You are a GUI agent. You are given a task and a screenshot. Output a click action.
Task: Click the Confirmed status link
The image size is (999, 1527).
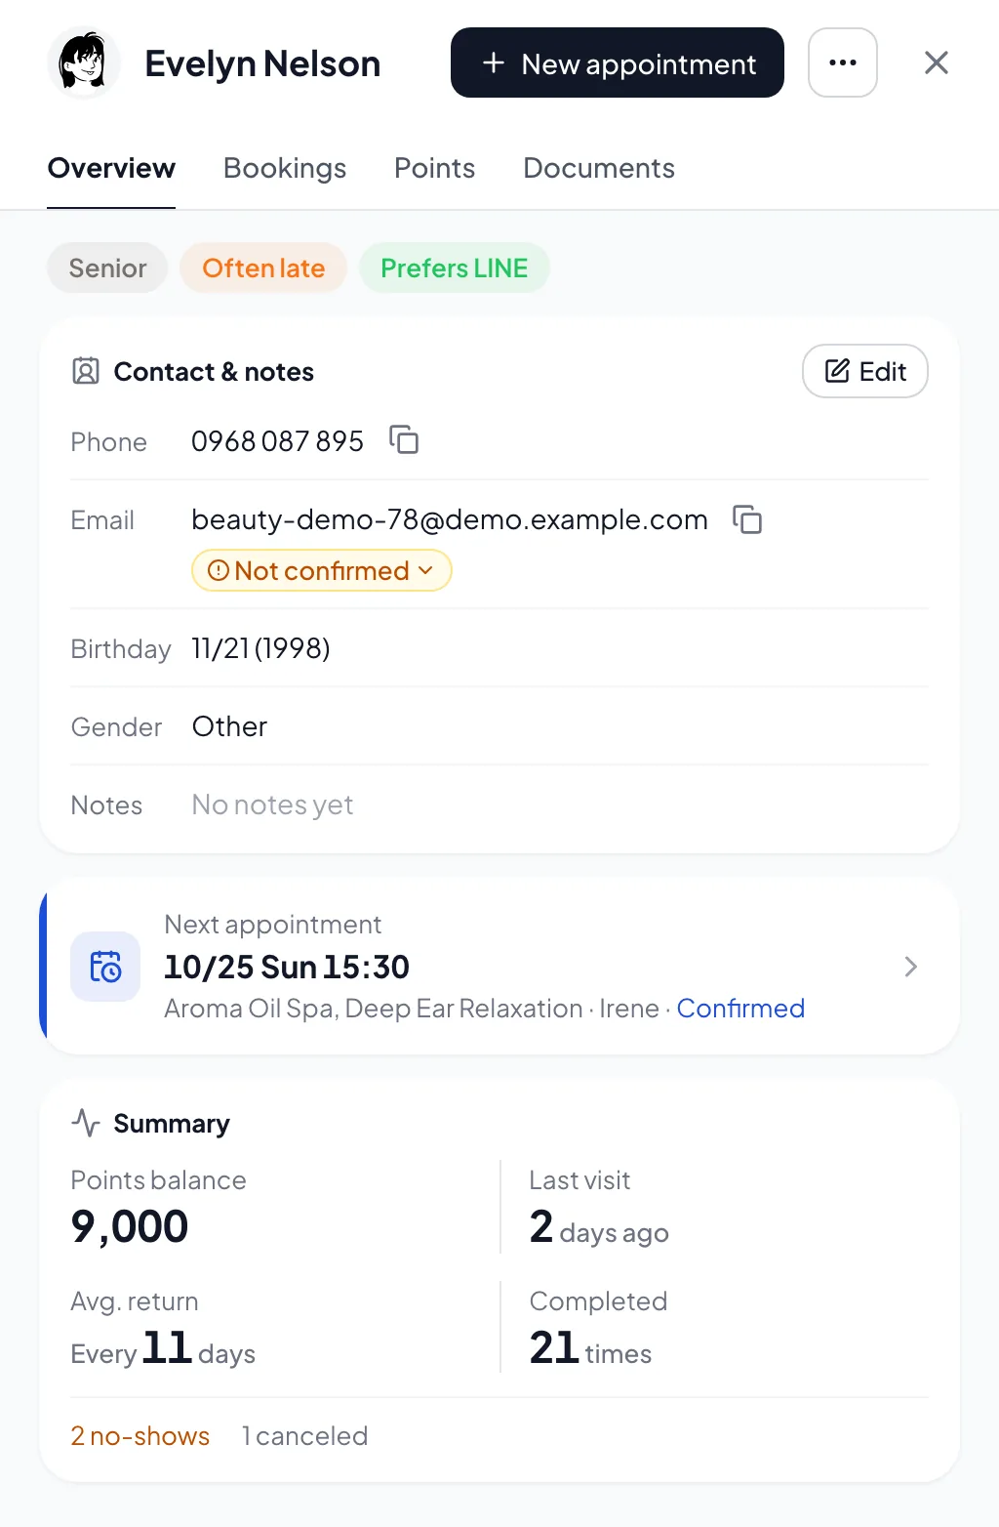pyautogui.click(x=740, y=1008)
